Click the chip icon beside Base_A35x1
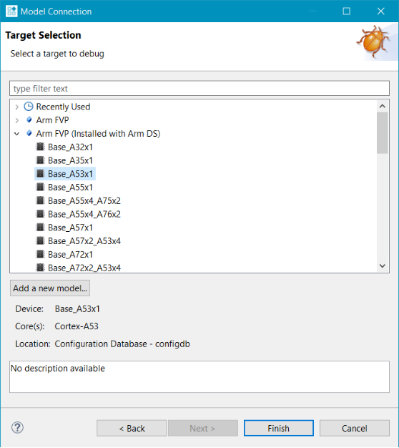This screenshot has width=399, height=448. pos(40,160)
